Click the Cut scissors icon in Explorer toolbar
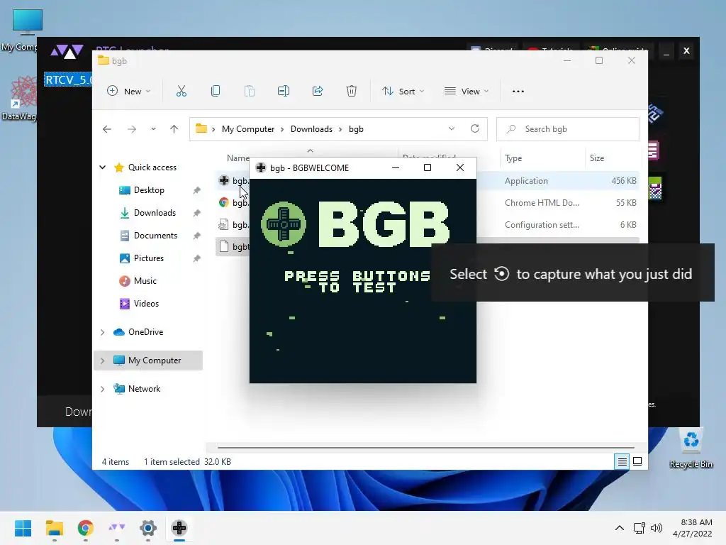726x545 pixels. pyautogui.click(x=181, y=92)
